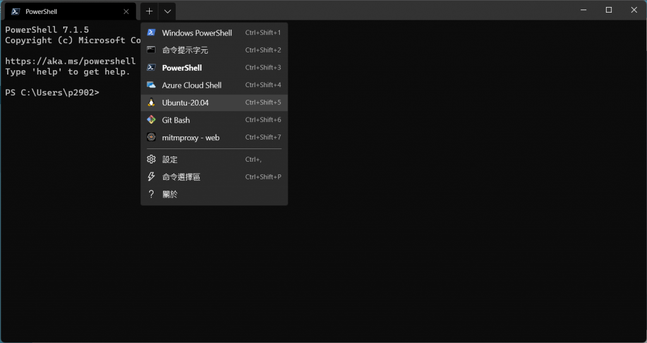Open a new tab with plus button
This screenshot has width=647, height=343.
149,11
